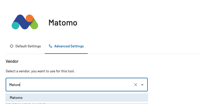The width and height of the screenshot is (201, 104).
Task: Click the teal circle in Matomo logo
Action: tap(15, 25)
